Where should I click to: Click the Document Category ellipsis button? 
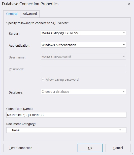(x=124, y=130)
